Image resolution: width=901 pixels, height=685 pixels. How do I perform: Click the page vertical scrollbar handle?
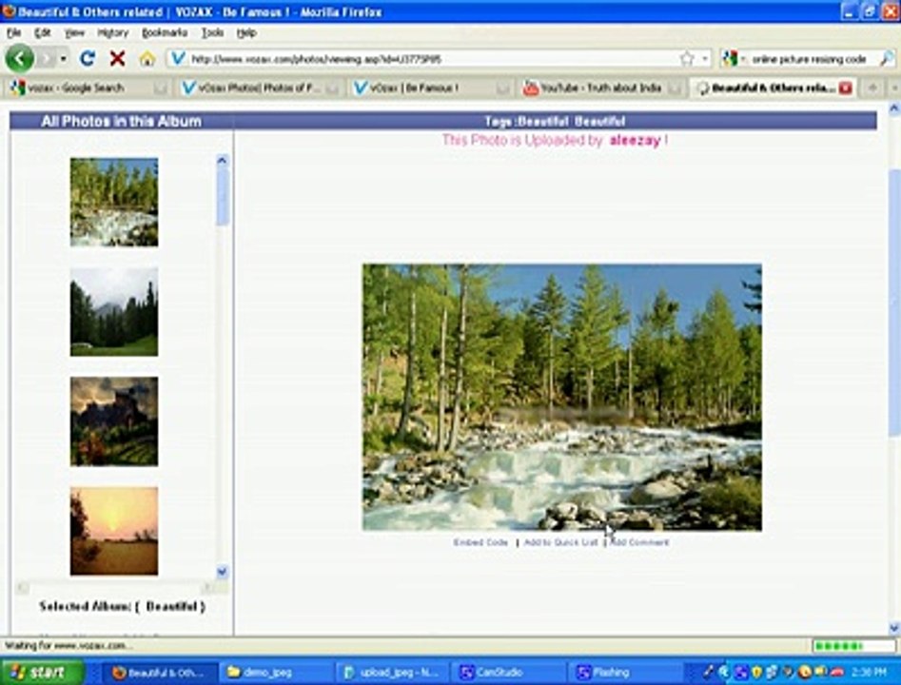(894, 302)
